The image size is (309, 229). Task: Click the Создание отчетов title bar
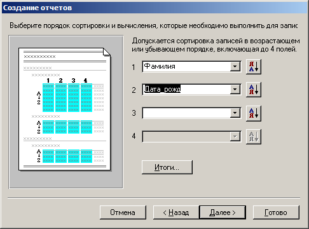click(x=154, y=8)
